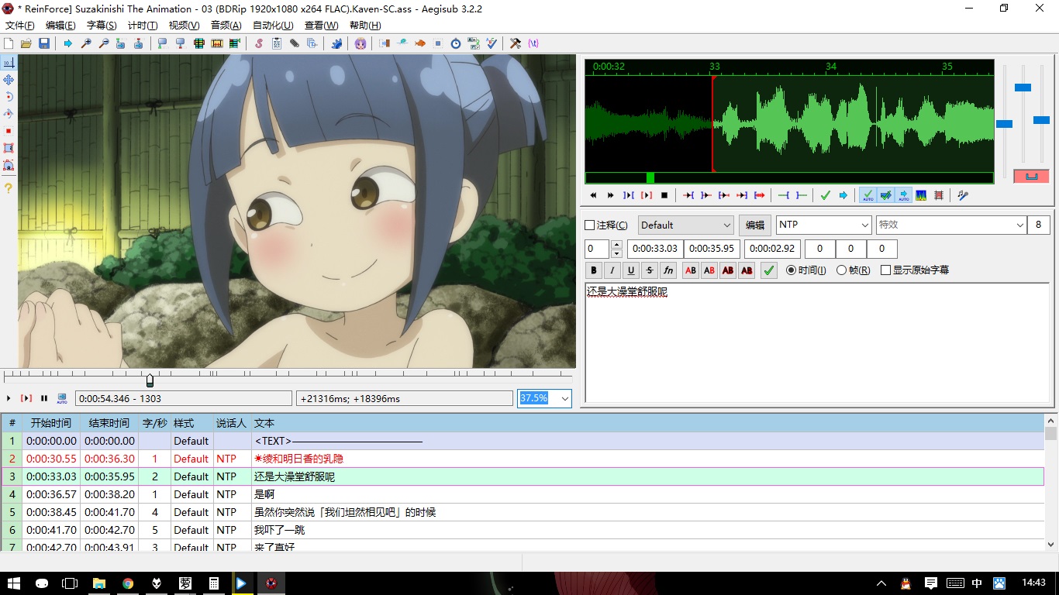1059x595 pixels.
Task: Toggle auto-scroll audio to selected line
Action: pos(903,195)
